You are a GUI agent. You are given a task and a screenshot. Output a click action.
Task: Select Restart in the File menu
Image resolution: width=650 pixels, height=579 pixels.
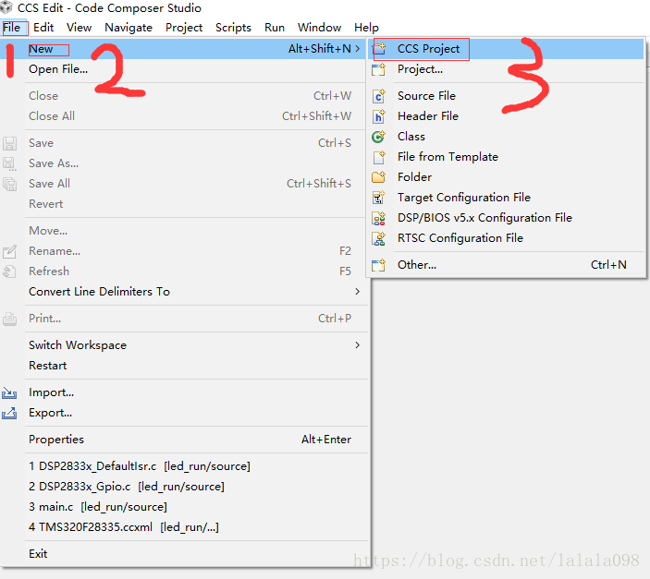pyautogui.click(x=182, y=366)
